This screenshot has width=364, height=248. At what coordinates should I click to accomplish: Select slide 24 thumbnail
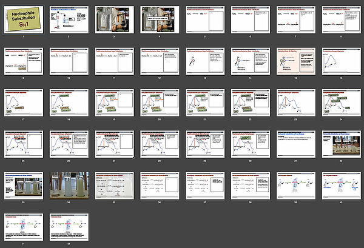pos(341,102)
